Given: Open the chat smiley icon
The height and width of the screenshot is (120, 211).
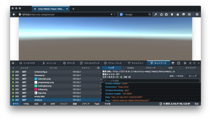Looking at the screenshot, I should pos(184,14).
